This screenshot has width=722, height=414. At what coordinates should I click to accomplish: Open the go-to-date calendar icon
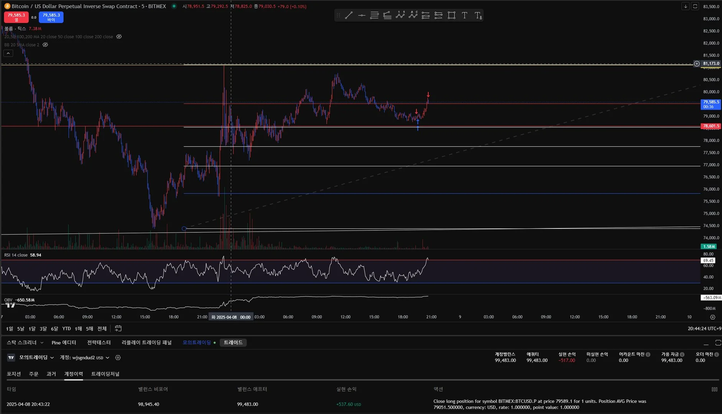pyautogui.click(x=118, y=329)
